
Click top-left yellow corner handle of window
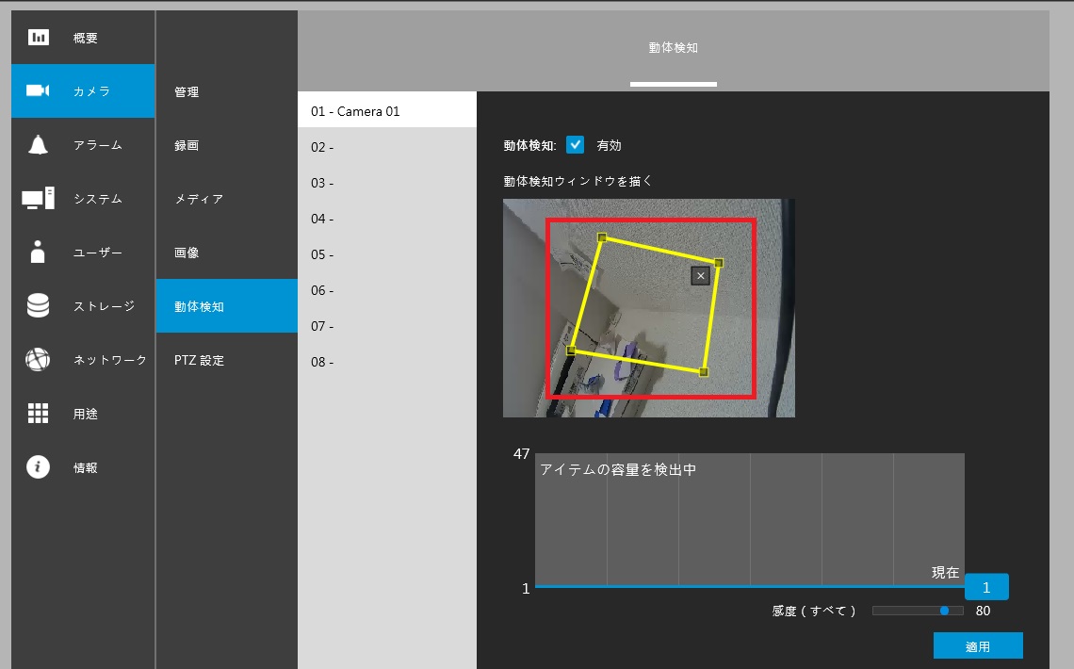[x=602, y=237]
